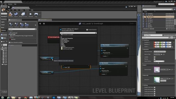Toggle Looping on lower Play Animation node
176x99 pixels.
pos(106,74)
